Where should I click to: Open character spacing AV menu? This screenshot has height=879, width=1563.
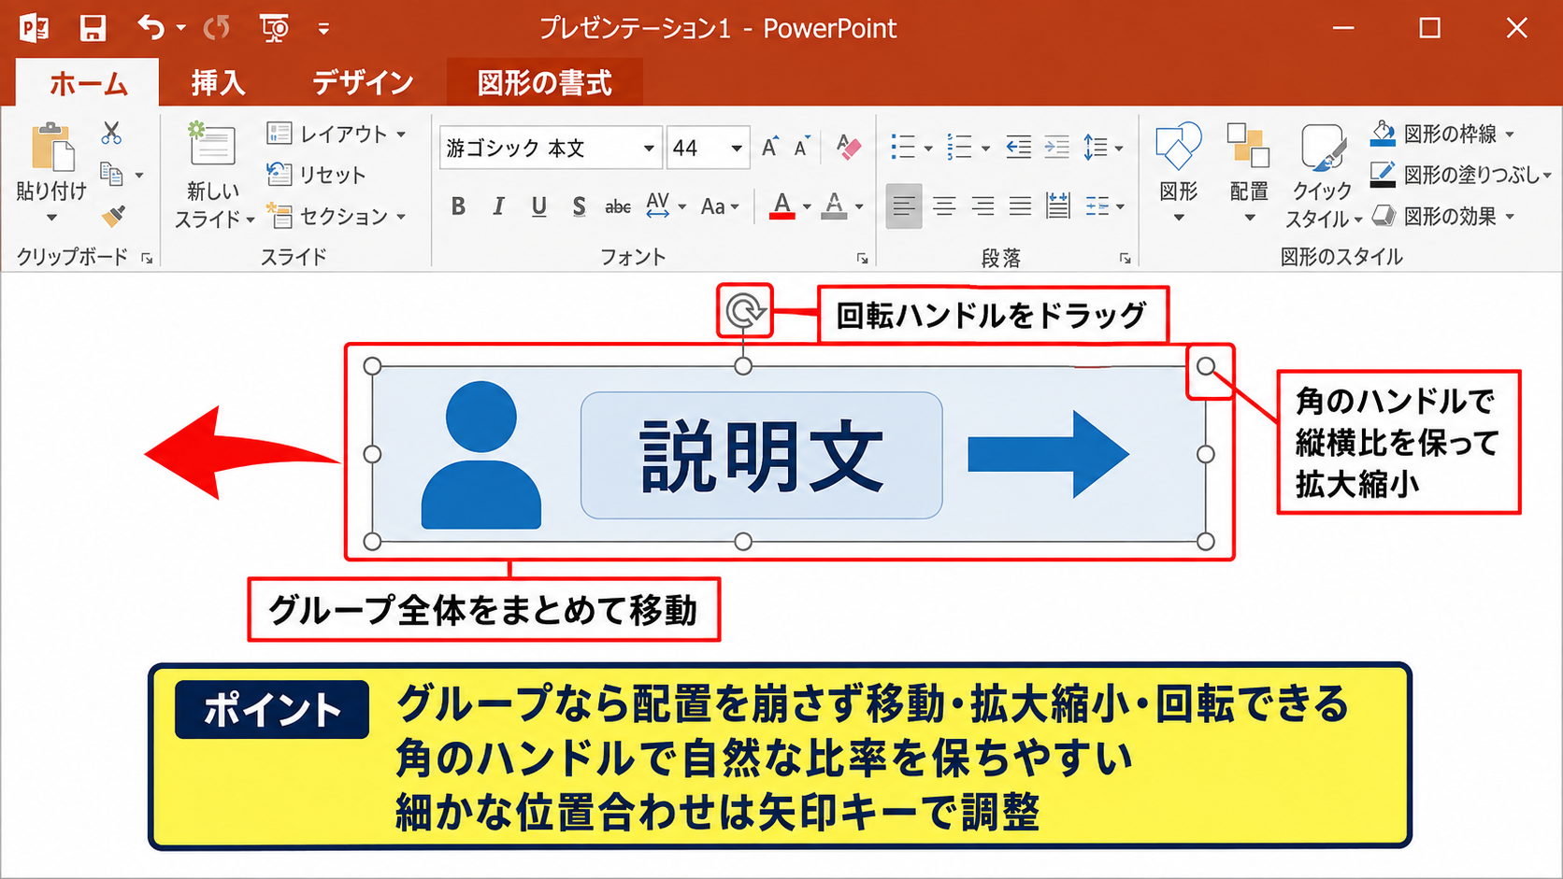666,206
